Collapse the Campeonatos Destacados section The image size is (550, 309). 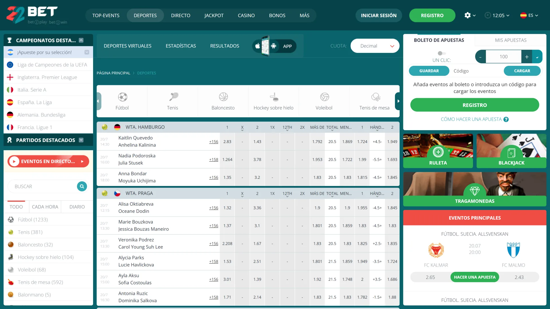[81, 40]
